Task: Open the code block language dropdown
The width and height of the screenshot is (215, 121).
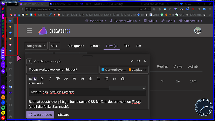Action: point(127,88)
